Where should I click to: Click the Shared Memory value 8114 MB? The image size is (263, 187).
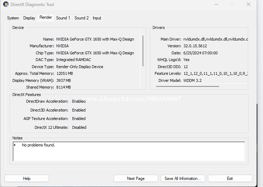point(64,87)
